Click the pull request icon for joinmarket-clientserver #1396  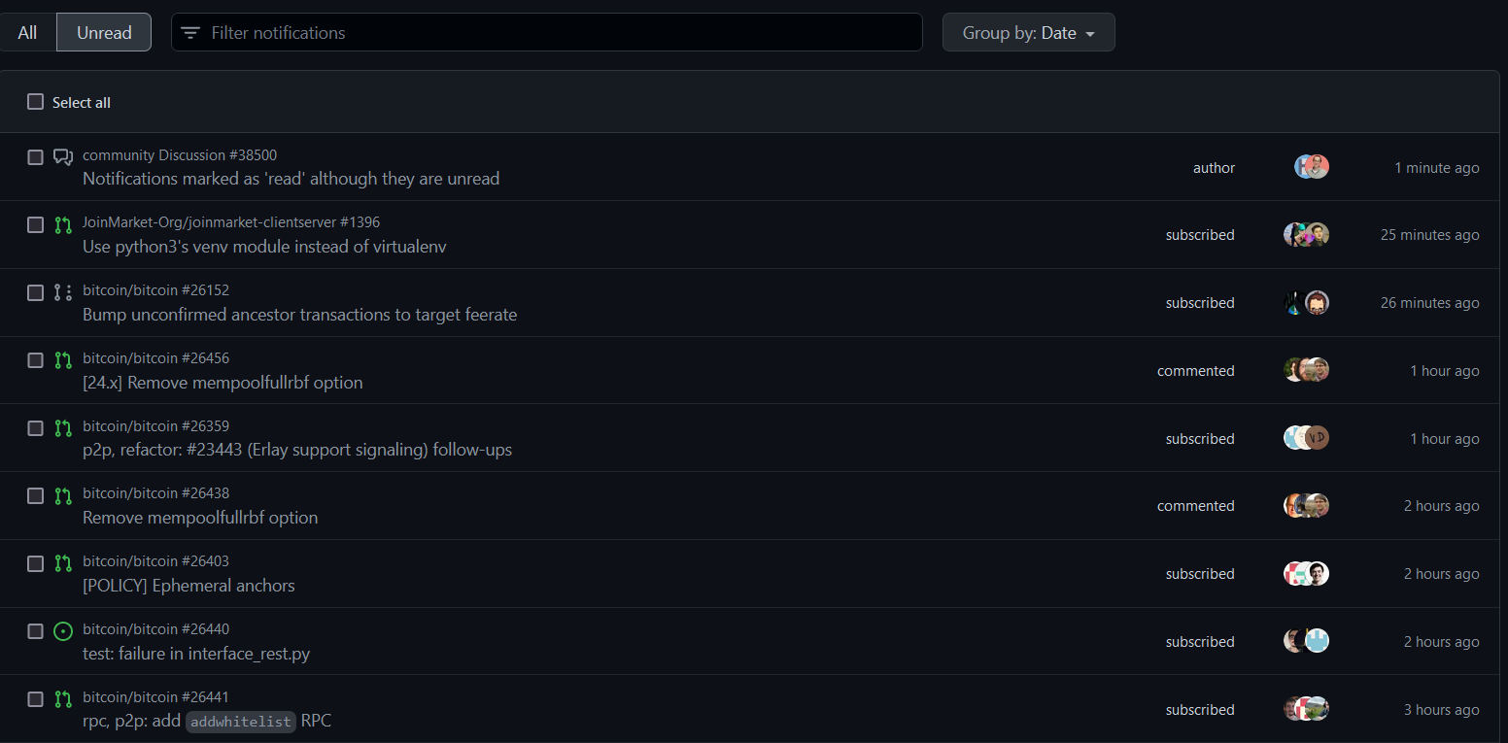(62, 224)
